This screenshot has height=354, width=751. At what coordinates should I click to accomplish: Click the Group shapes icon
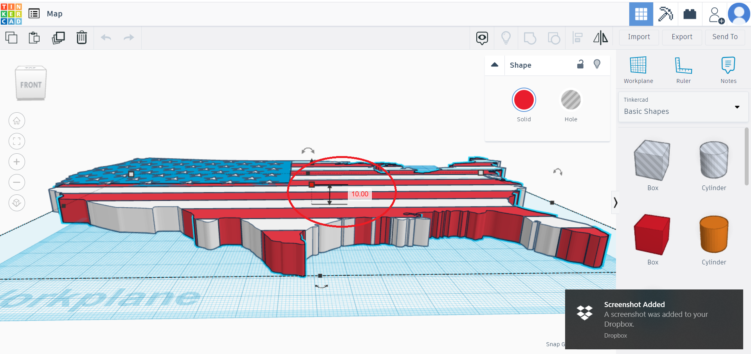(530, 38)
